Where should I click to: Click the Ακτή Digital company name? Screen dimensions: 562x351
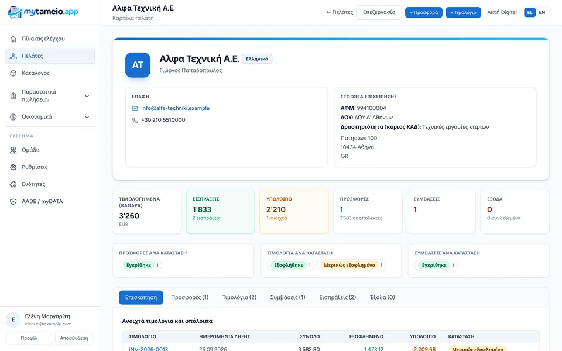click(x=502, y=12)
